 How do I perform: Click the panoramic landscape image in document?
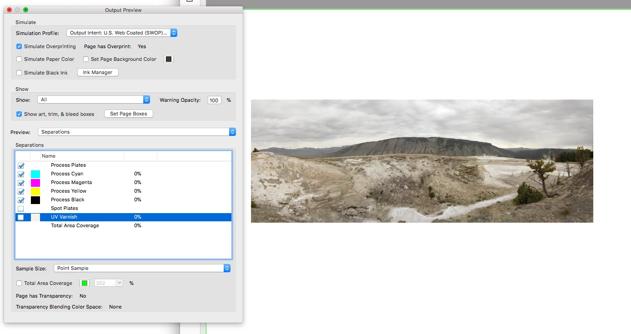click(422, 161)
